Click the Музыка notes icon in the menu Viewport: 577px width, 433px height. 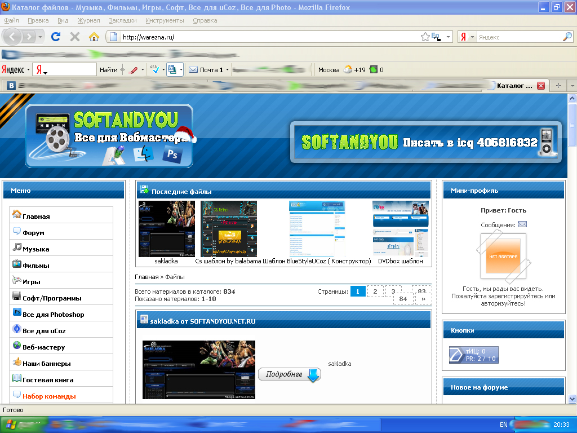16,247
